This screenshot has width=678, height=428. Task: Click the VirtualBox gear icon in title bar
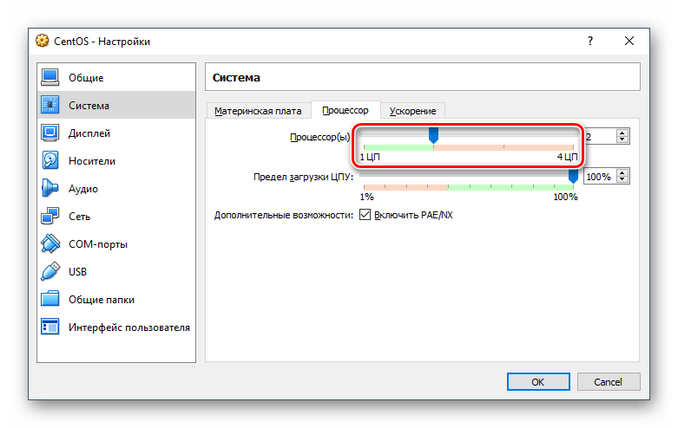tap(43, 41)
